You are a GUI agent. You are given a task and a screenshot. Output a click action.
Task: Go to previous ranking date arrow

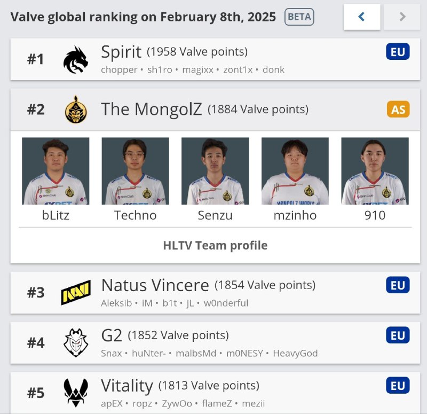click(x=362, y=17)
